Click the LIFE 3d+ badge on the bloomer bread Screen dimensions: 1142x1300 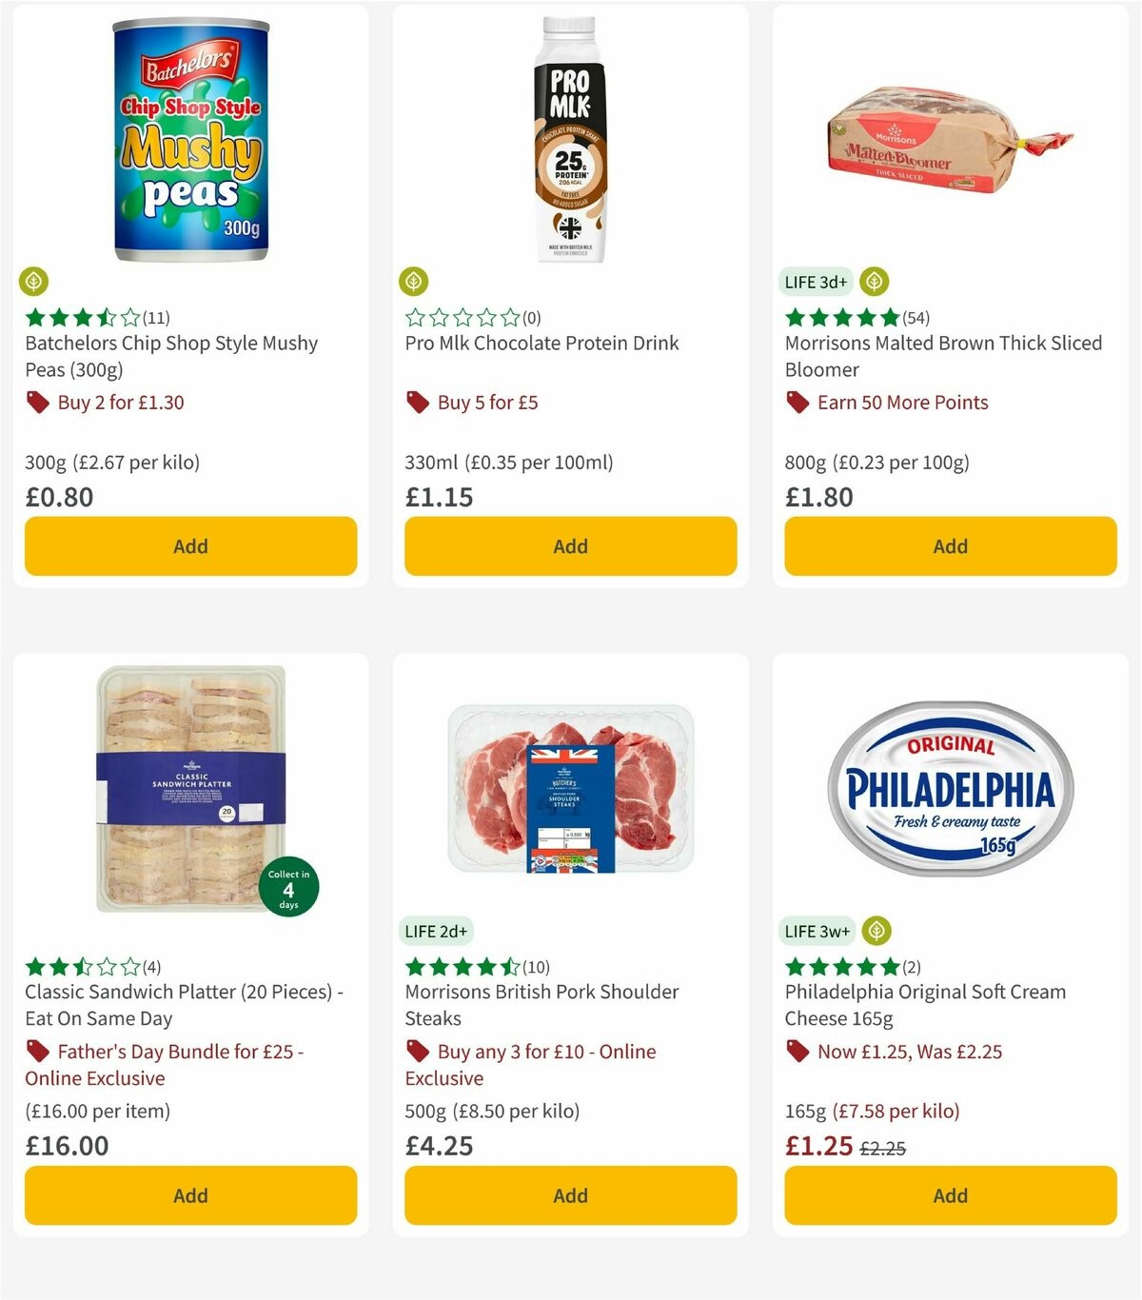click(814, 282)
